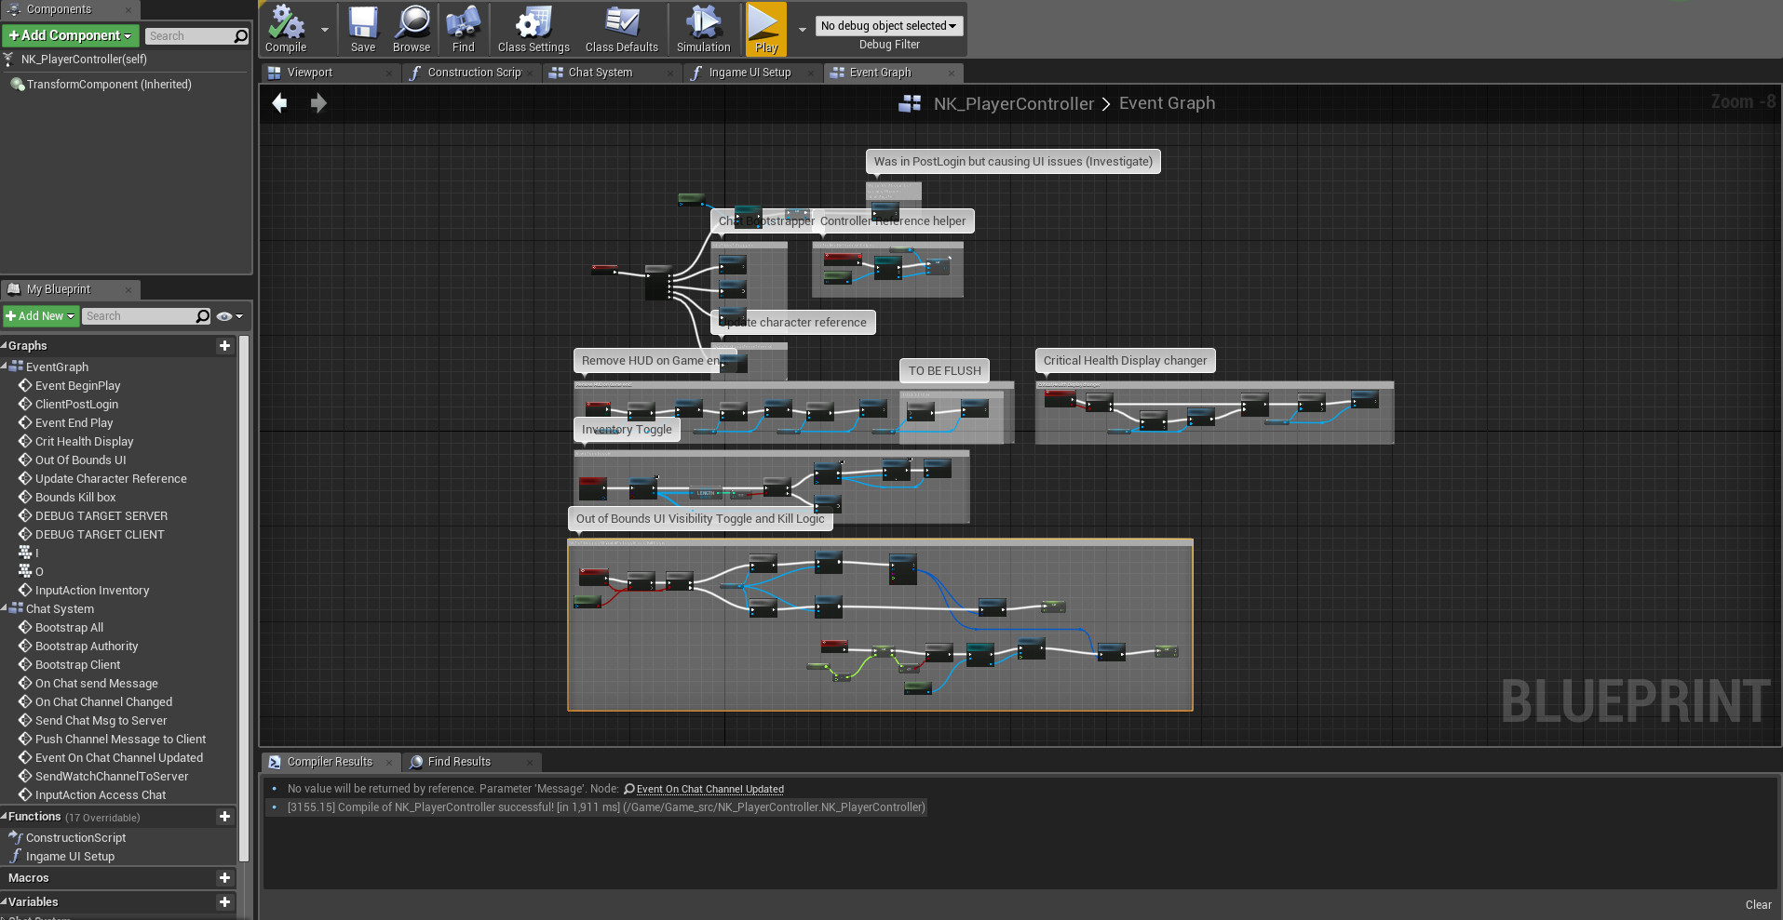Follow the Event On Chat Channel Updated link
This screenshot has height=920, width=1783.
[709, 789]
